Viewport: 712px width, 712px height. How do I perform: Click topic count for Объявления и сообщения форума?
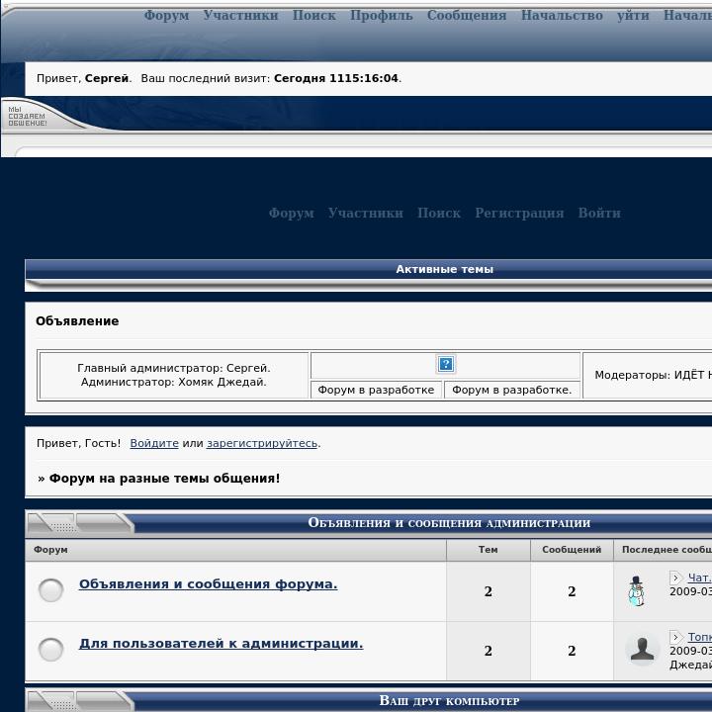489,591
